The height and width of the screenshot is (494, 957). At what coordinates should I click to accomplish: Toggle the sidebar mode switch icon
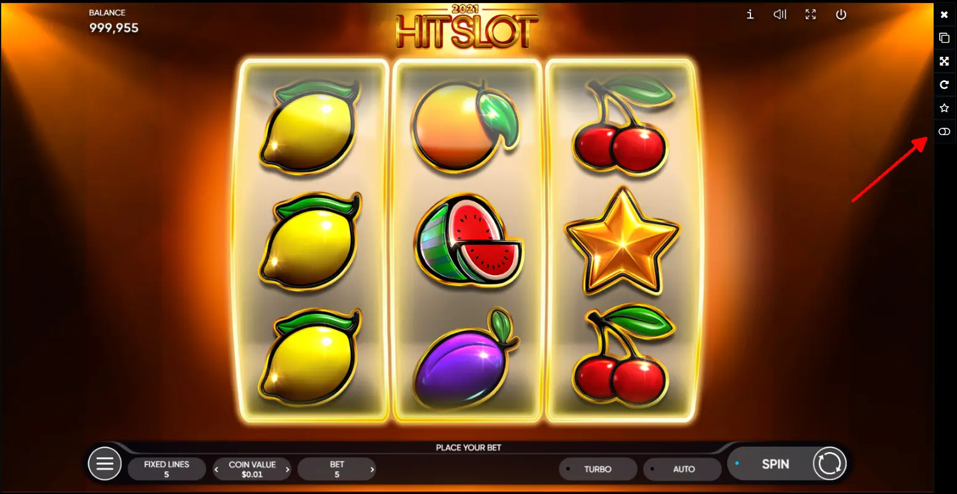pos(944,132)
